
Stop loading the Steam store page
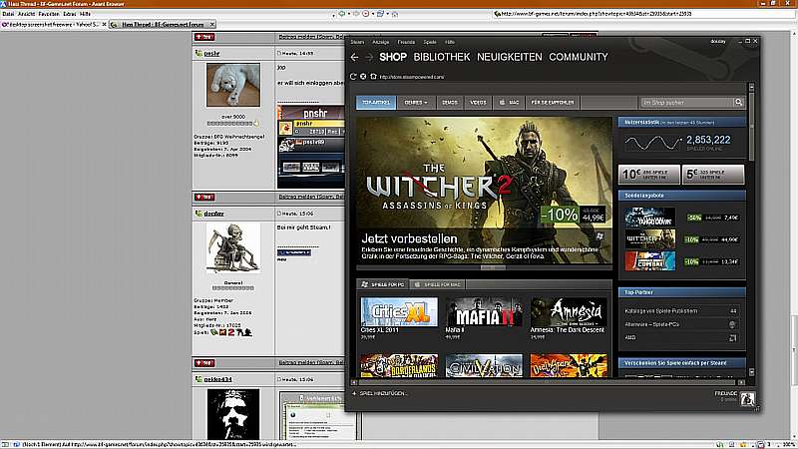pos(363,77)
